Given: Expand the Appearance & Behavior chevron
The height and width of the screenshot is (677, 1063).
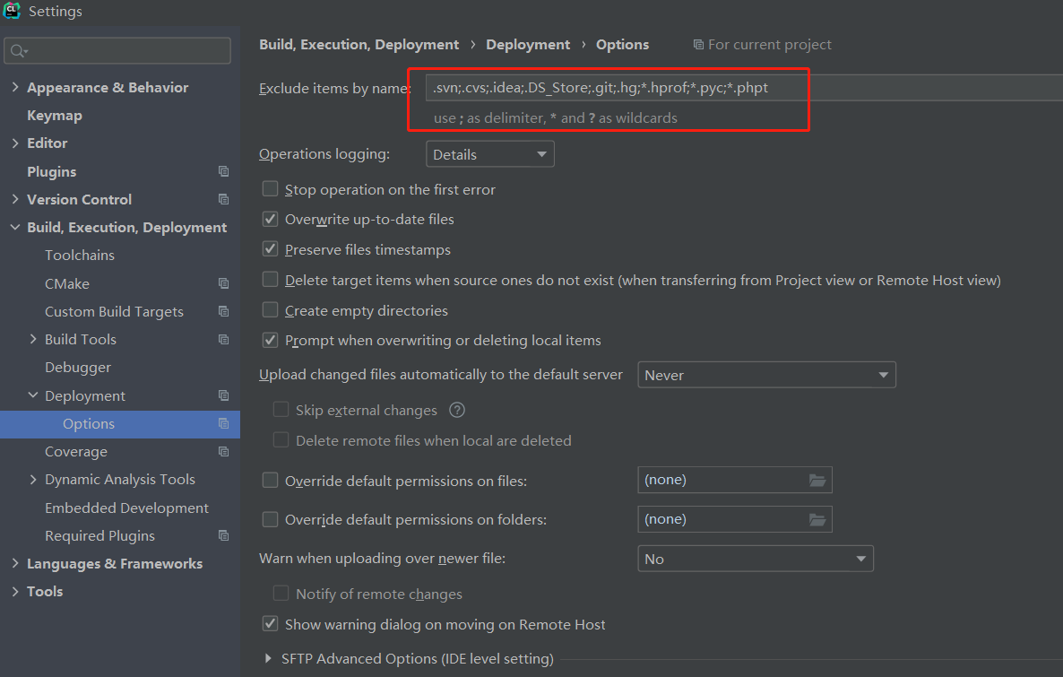Looking at the screenshot, I should pos(15,87).
